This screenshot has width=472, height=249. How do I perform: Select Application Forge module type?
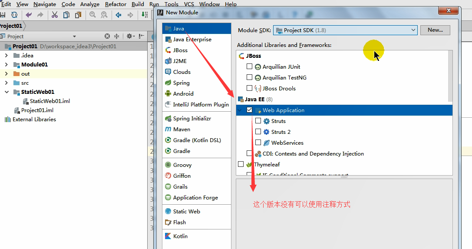coord(197,198)
